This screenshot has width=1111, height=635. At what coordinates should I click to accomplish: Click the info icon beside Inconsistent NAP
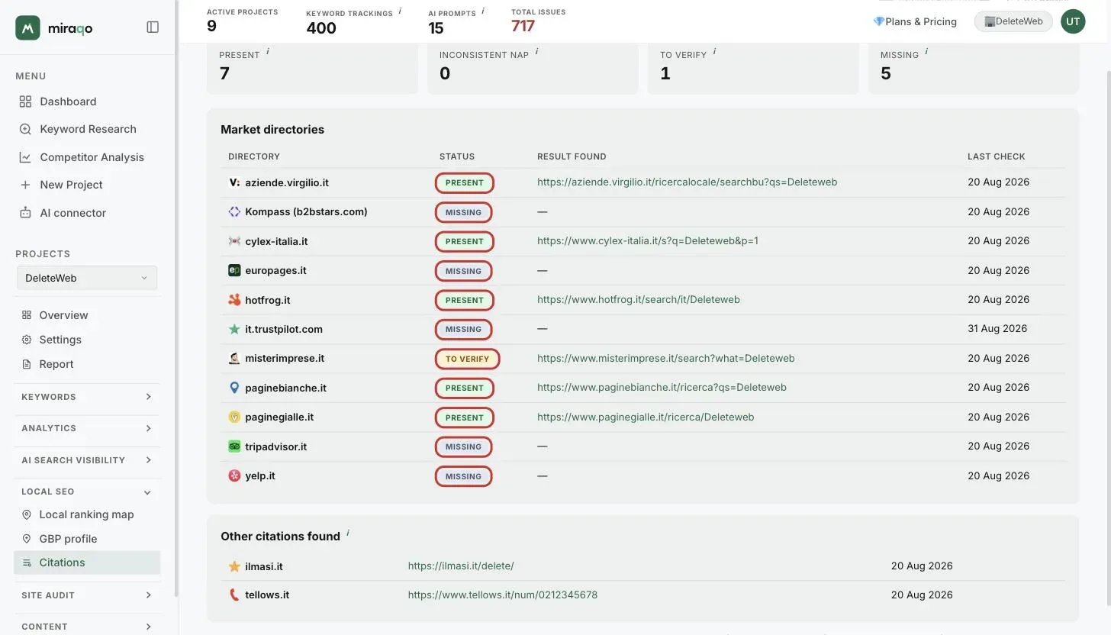536,52
